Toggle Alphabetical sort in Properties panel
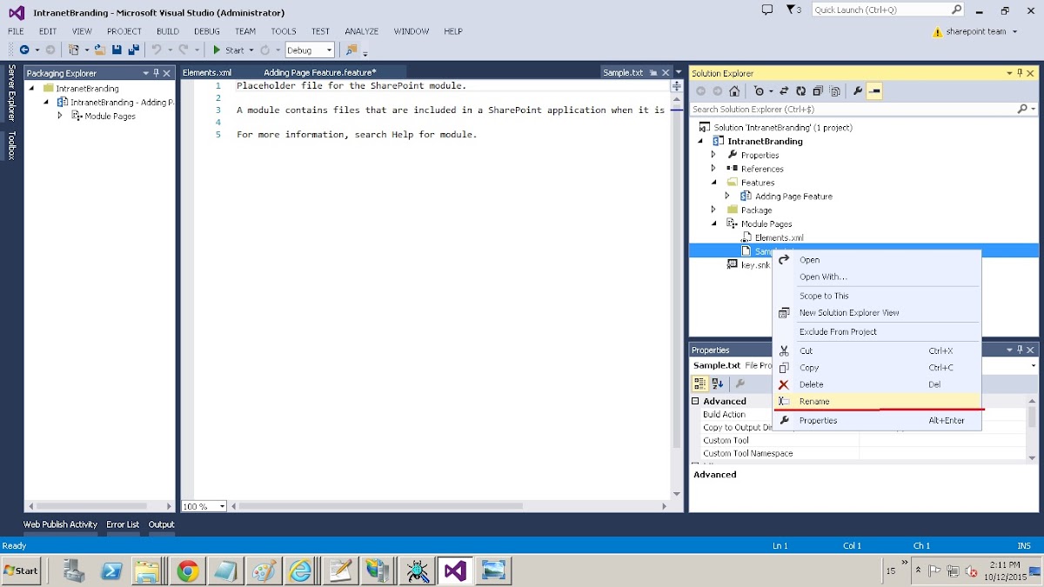1044x587 pixels. point(717,383)
